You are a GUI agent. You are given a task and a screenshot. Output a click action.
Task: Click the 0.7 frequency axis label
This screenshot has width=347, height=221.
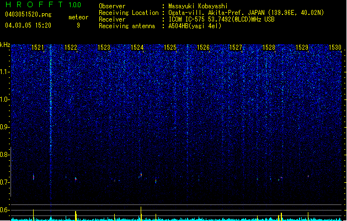tap(4, 182)
